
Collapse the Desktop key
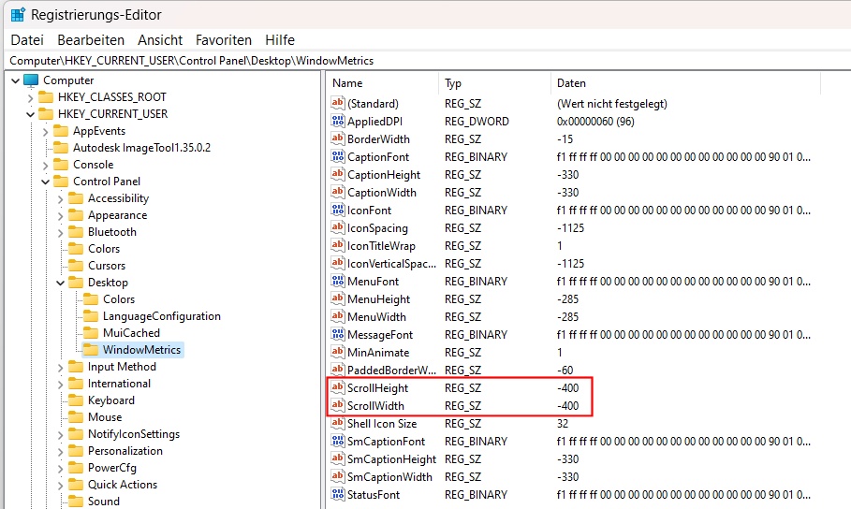tap(60, 283)
